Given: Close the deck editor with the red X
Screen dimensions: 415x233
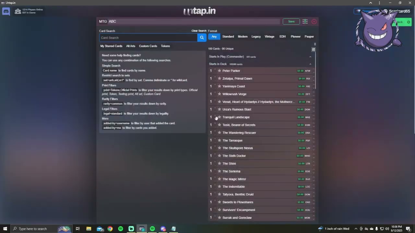Looking at the screenshot, I should coord(314,21).
